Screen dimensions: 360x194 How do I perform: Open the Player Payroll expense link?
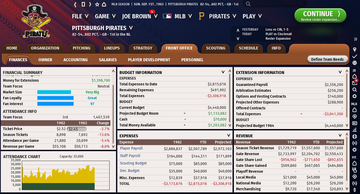click(131, 148)
